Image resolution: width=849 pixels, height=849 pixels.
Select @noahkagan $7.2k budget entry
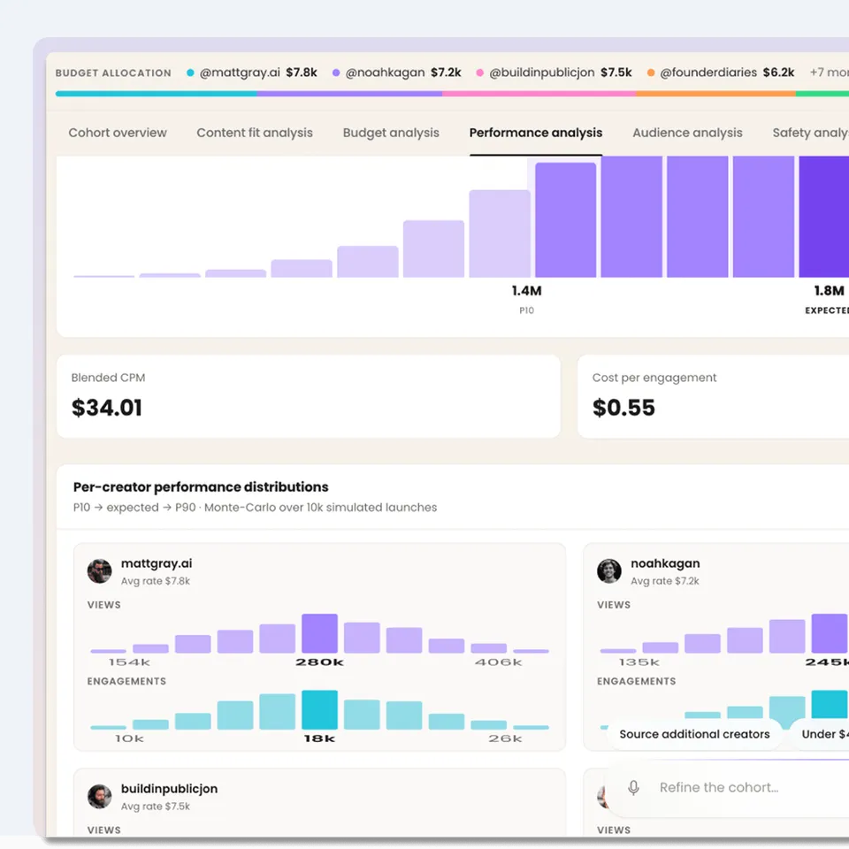pyautogui.click(x=397, y=73)
